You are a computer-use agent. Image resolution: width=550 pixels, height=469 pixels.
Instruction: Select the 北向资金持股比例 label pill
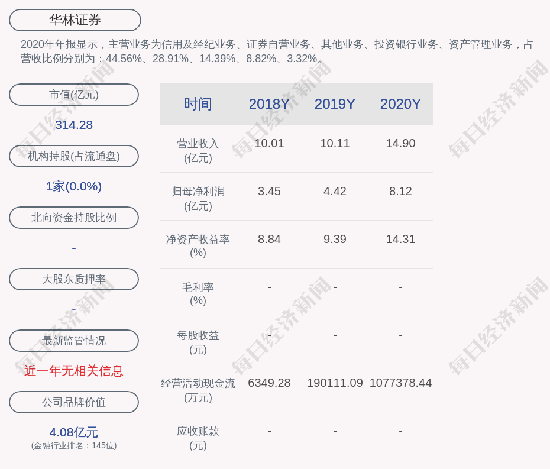pyautogui.click(x=74, y=218)
